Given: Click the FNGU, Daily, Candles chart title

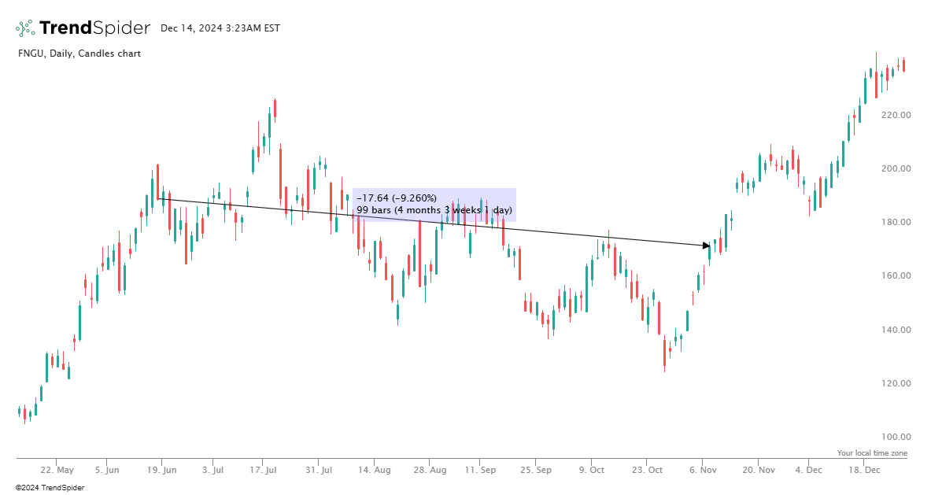Looking at the screenshot, I should pyautogui.click(x=79, y=54).
